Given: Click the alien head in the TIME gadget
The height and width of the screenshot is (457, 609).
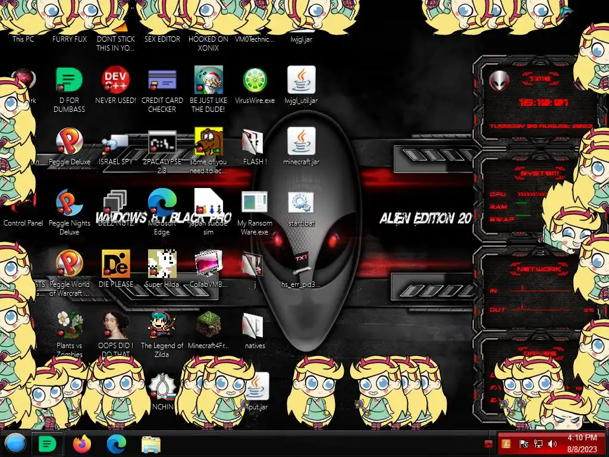Looking at the screenshot, I should pyautogui.click(x=499, y=80).
